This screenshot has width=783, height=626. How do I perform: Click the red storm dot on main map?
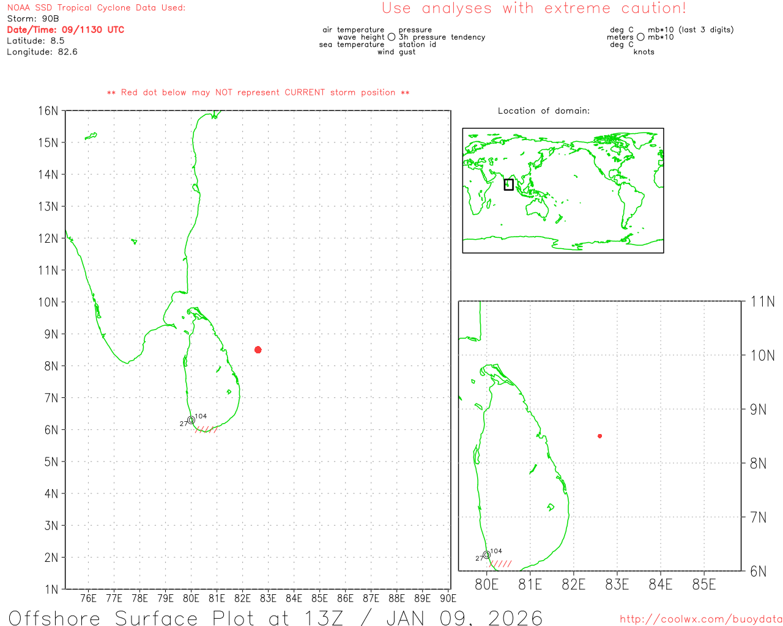pos(258,350)
